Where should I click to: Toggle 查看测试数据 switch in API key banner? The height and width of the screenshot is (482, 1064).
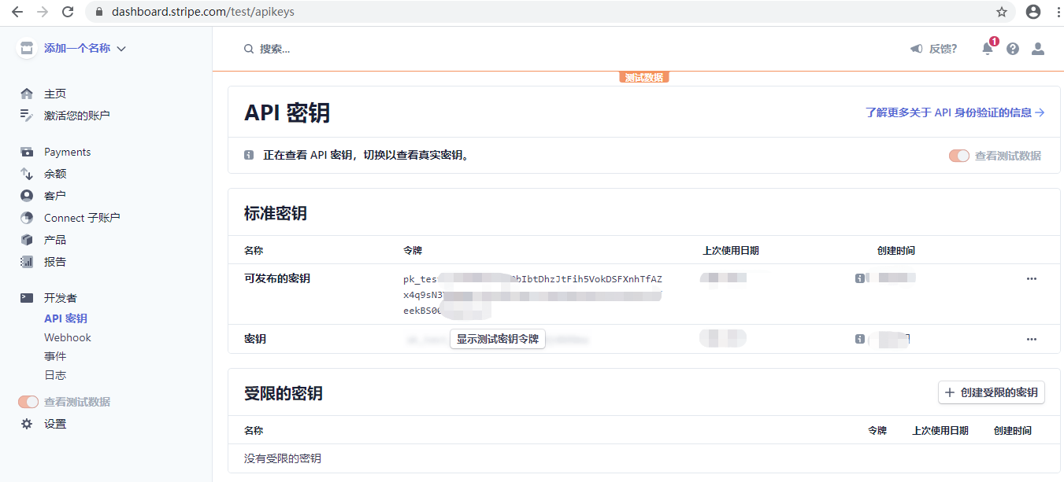pyautogui.click(x=959, y=156)
